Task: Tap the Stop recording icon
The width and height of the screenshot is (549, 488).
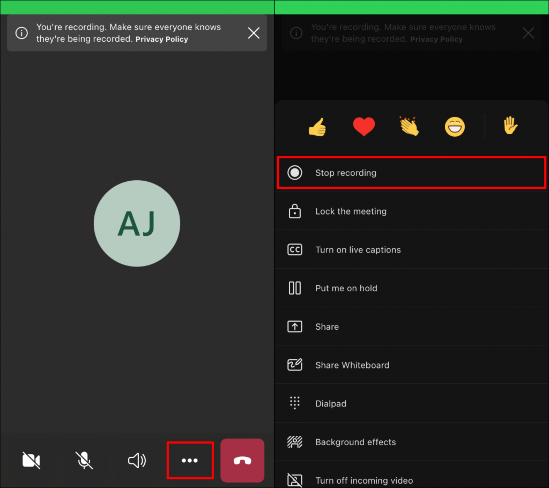Action: pos(294,173)
